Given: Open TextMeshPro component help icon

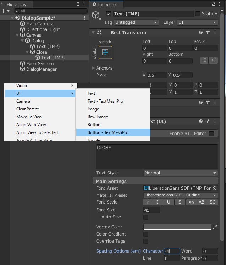Looking at the screenshot, I should pyautogui.click(x=201, y=121).
